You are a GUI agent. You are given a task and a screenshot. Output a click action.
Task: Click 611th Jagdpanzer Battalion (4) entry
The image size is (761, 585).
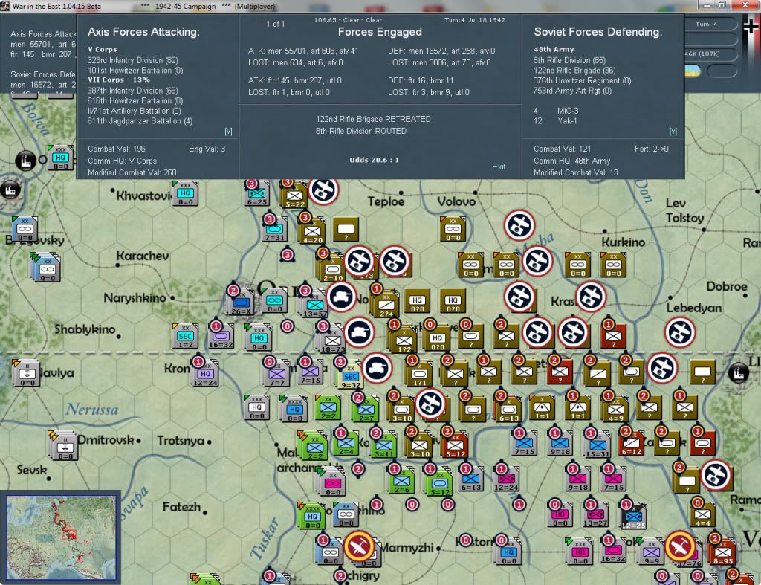tap(140, 121)
